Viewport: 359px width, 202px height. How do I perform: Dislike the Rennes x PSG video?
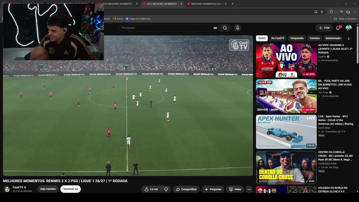(166, 189)
